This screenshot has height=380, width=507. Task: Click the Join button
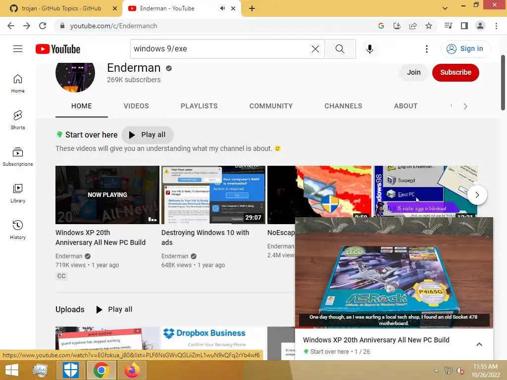pos(413,72)
